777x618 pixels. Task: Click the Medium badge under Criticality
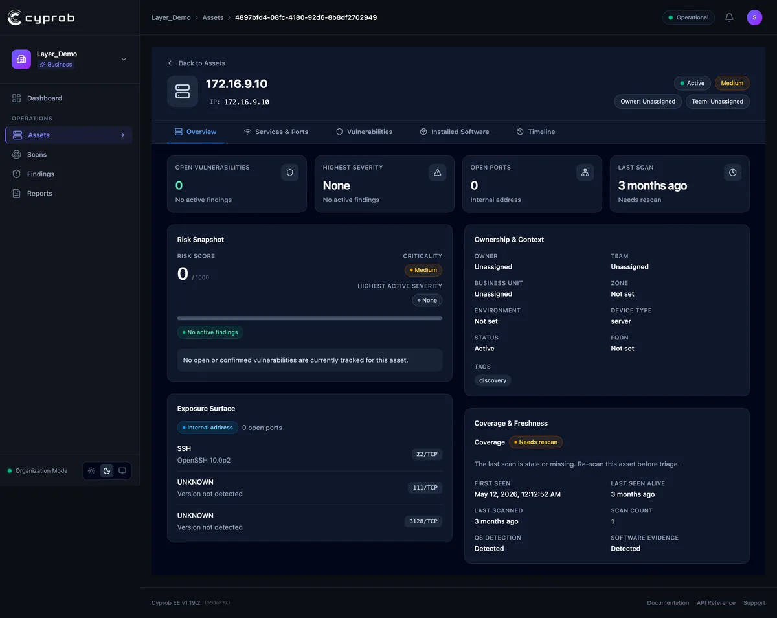[423, 270]
